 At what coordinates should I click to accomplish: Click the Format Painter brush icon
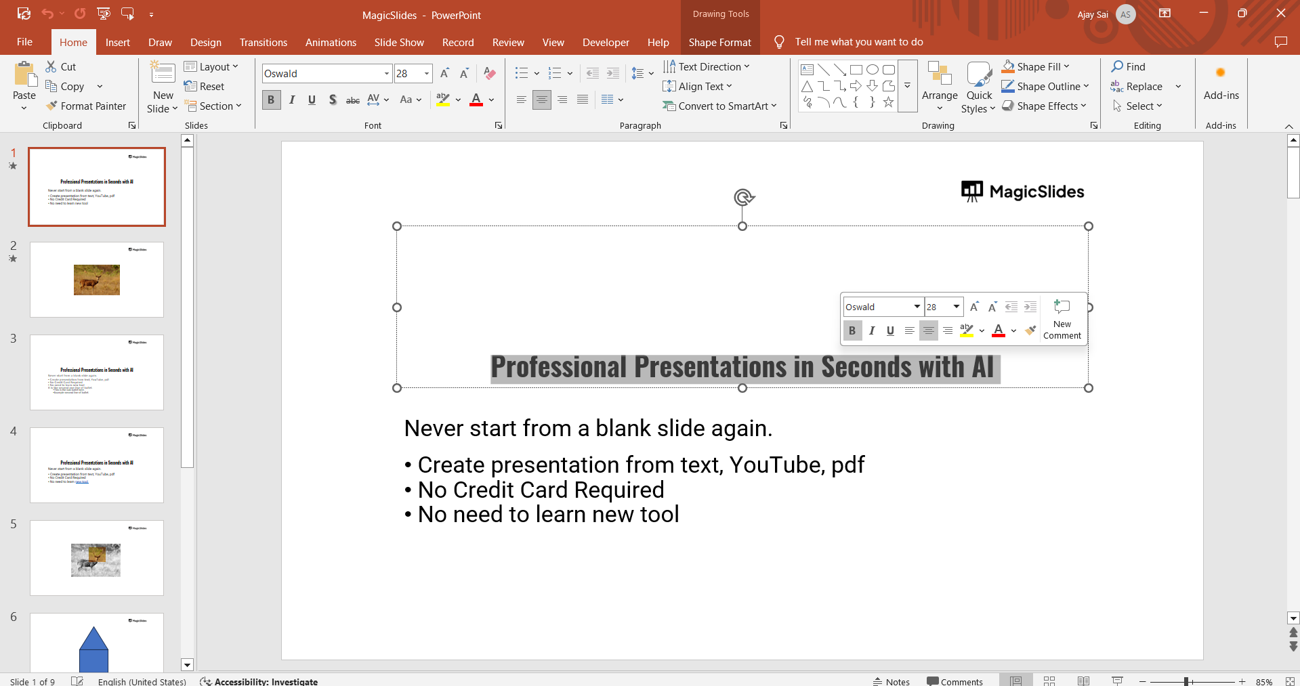(51, 106)
